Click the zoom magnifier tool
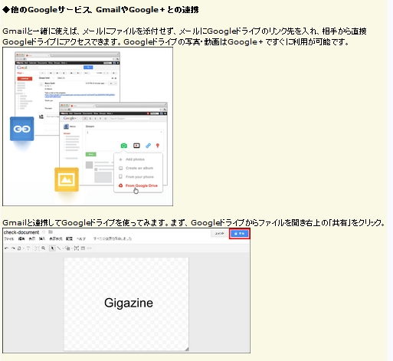This screenshot has width=393, height=361. pos(44,248)
